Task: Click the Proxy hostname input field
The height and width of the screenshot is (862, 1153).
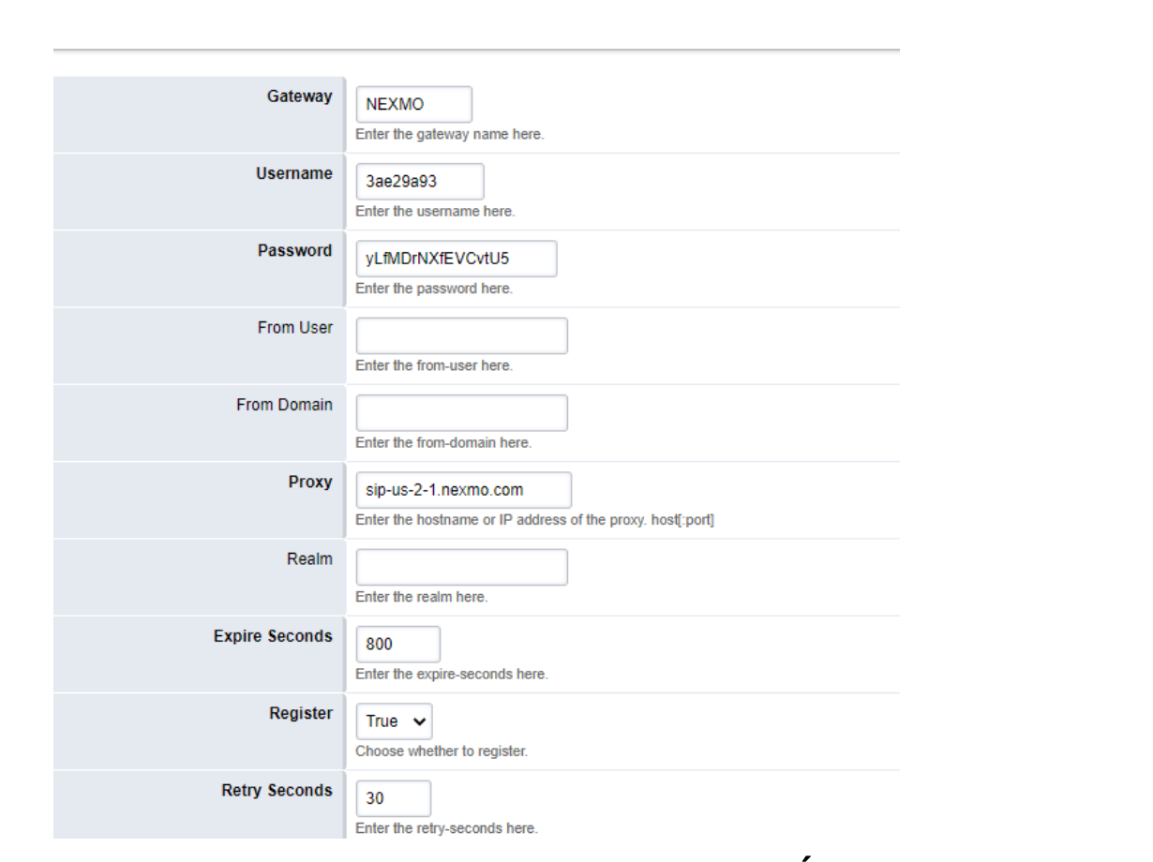Action: [x=463, y=490]
